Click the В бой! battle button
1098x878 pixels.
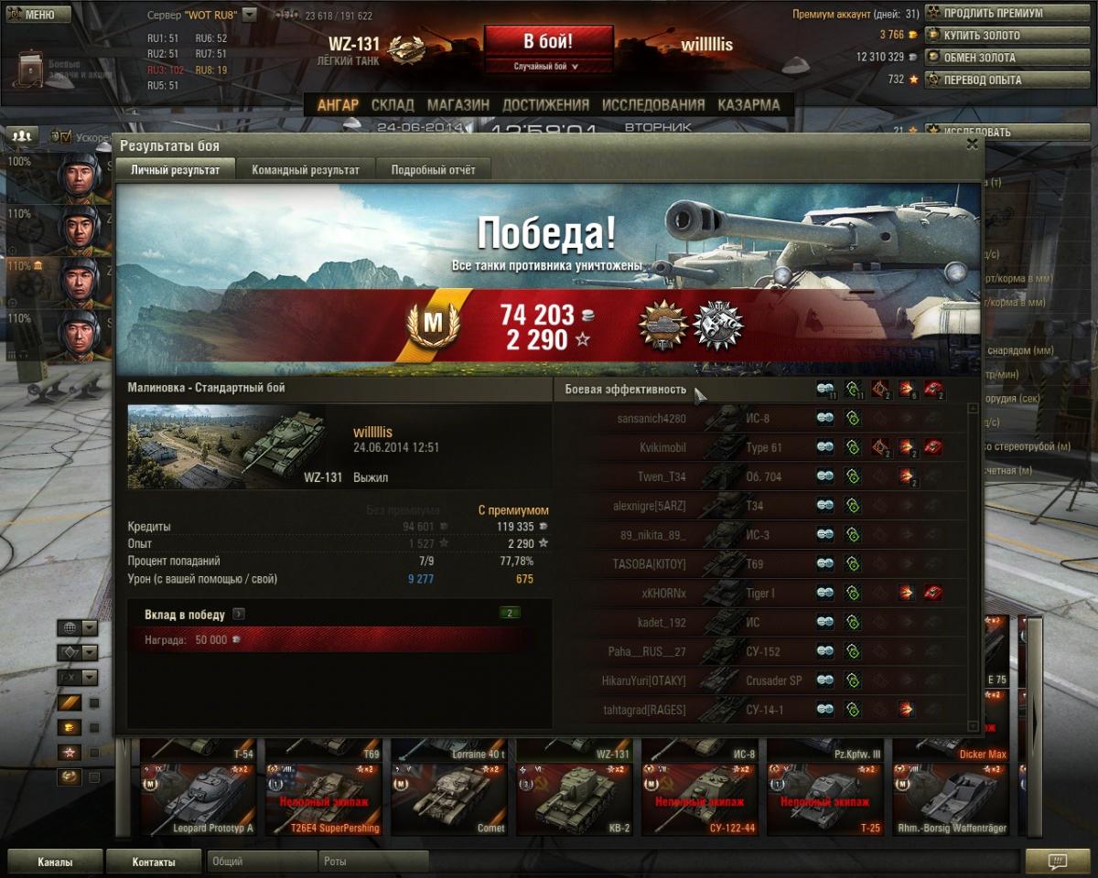(x=548, y=42)
